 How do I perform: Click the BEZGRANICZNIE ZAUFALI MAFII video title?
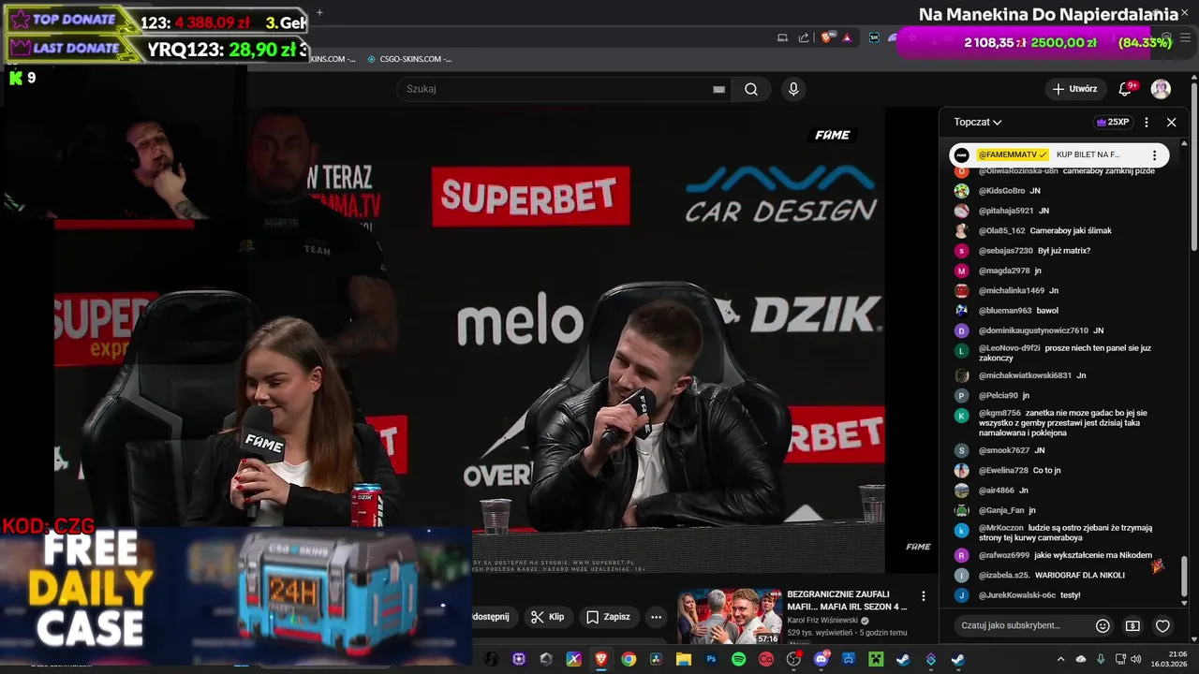click(847, 600)
